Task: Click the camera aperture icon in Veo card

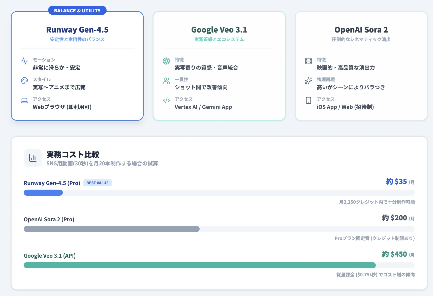Action: [166, 61]
